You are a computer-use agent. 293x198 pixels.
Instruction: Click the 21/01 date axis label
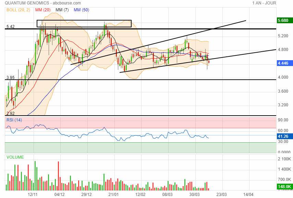113,195
